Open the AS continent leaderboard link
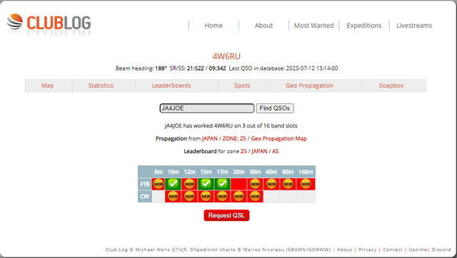Screen dimensions: 457x258 (275, 151)
